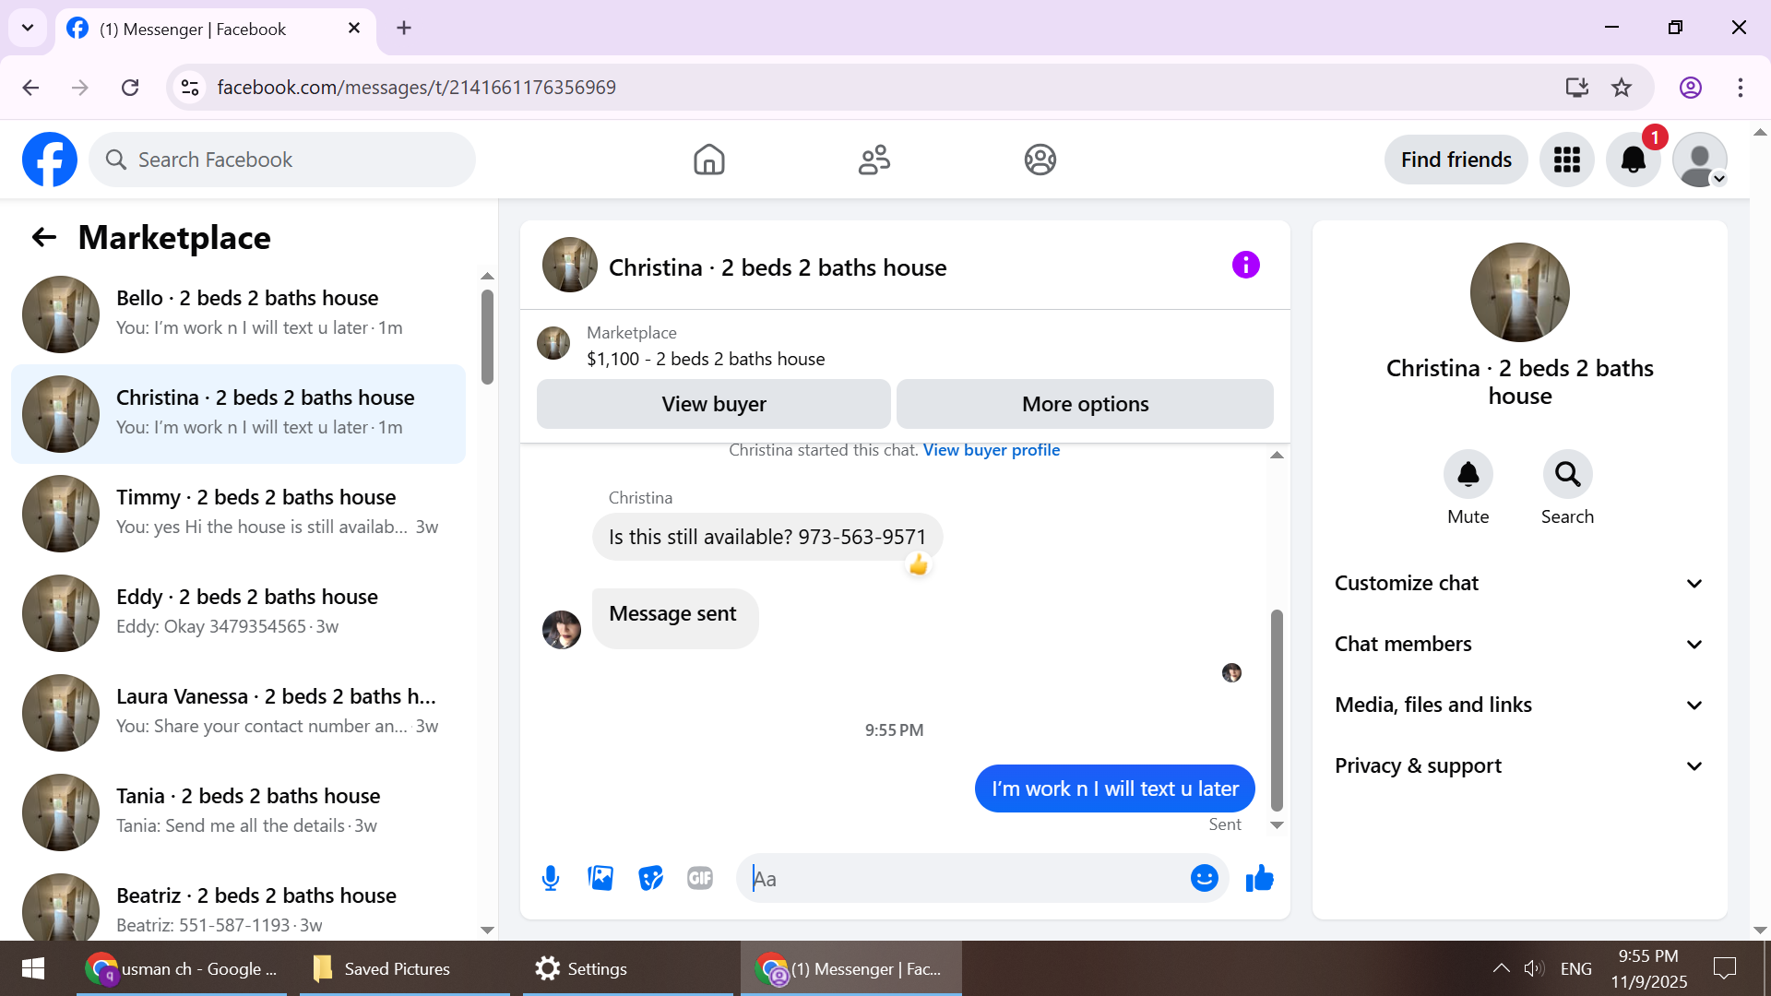Click the thumbs-up reaction on Christina's message
This screenshot has height=996, width=1771.
pyautogui.click(x=918, y=564)
